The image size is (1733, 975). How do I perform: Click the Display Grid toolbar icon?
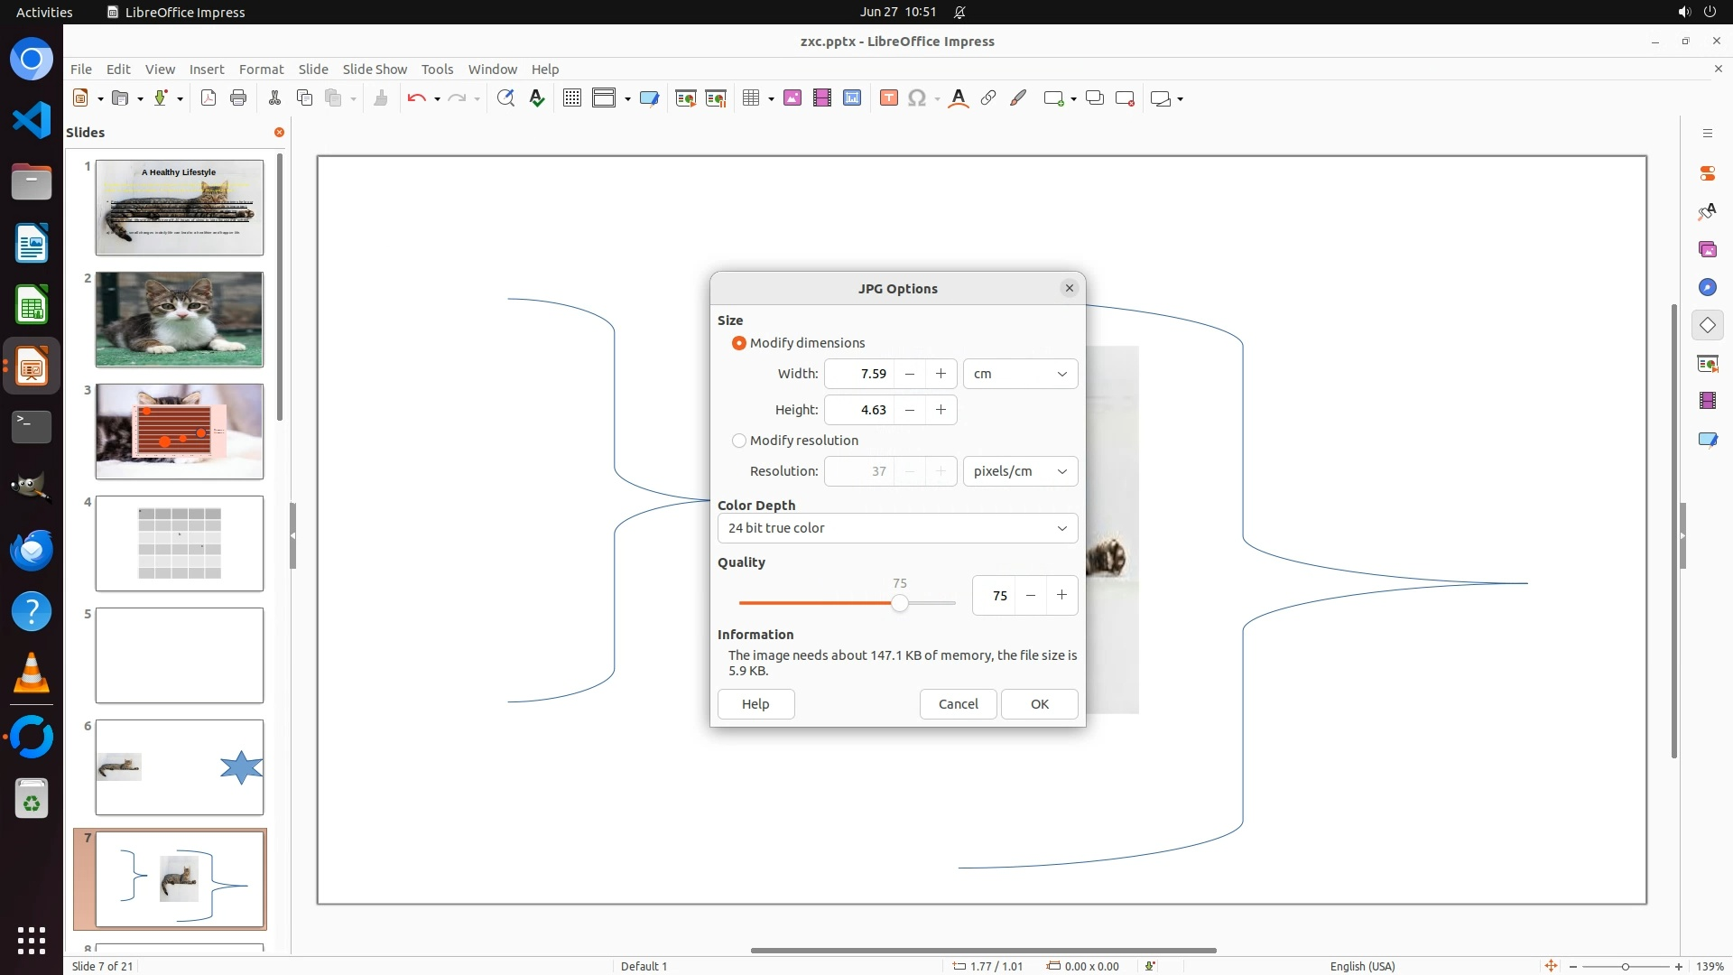[x=571, y=98]
